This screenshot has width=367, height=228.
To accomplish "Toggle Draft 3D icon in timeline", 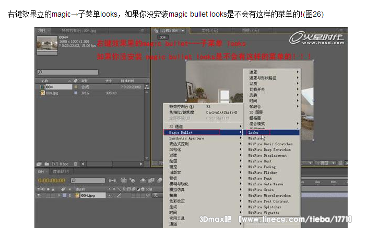I will [x=133, y=181].
